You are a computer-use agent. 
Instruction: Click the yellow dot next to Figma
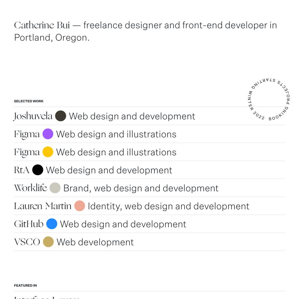48,152
